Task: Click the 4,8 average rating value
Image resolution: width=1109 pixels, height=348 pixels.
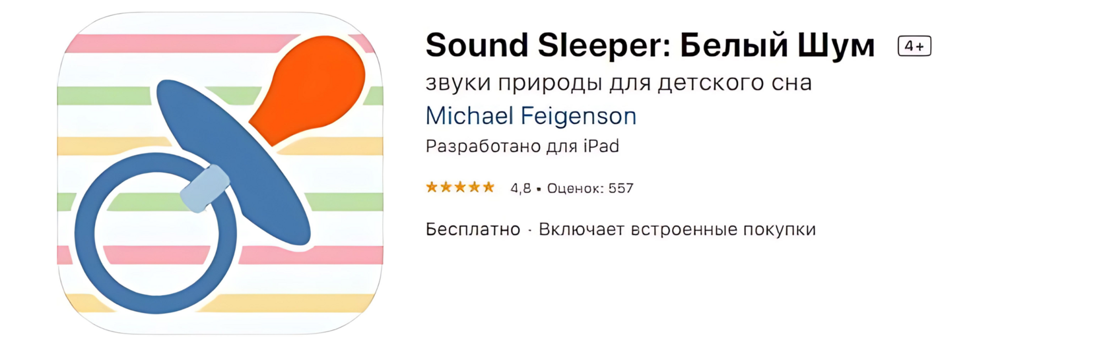Action: pyautogui.click(x=520, y=188)
